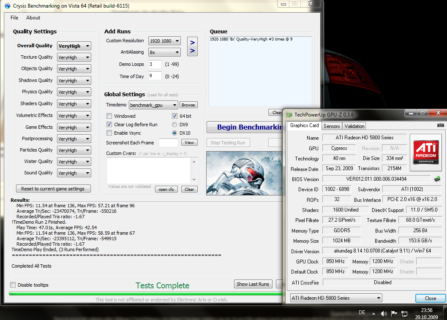Image resolution: width=447 pixels, height=320 pixels.
Task: Open the Action Center flag tray icon
Action: (x=394, y=313)
